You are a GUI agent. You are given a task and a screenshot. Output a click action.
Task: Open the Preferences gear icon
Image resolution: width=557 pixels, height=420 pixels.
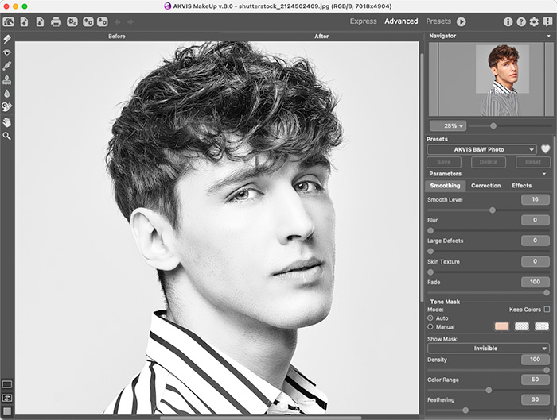tap(534, 21)
